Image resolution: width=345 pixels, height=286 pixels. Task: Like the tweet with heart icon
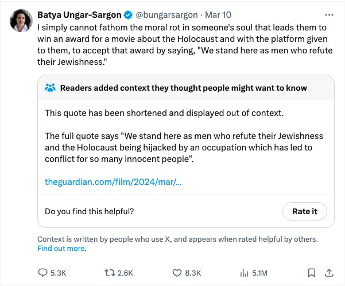177,273
